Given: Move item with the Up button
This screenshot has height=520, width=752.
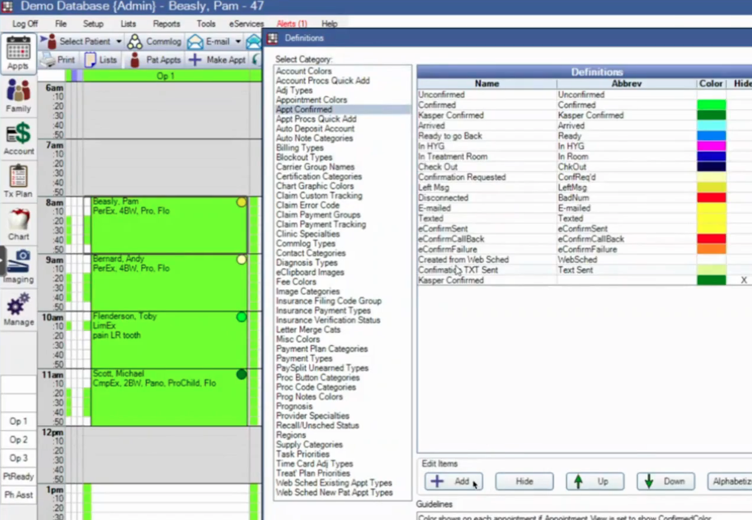Looking at the screenshot, I should pos(595,482).
